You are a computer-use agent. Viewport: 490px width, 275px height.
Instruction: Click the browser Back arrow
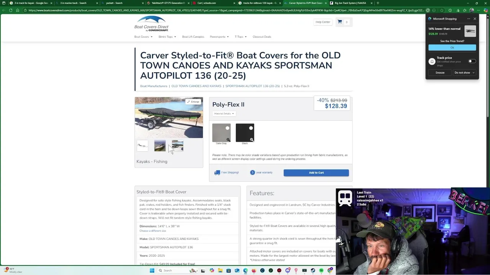pos(4,10)
